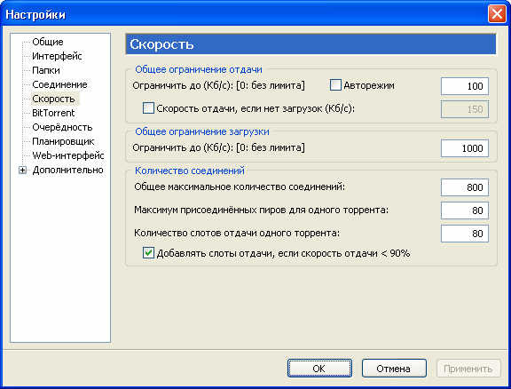
Task: Uncheck Добавлять слоты отдачи checkbox
Action: click(x=148, y=253)
